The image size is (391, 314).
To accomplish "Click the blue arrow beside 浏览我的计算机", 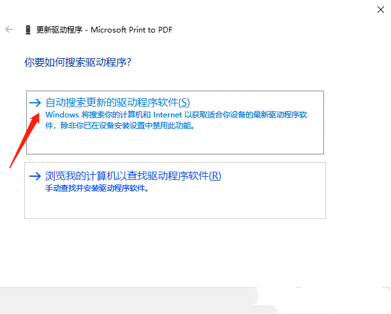I will pyautogui.click(x=35, y=176).
